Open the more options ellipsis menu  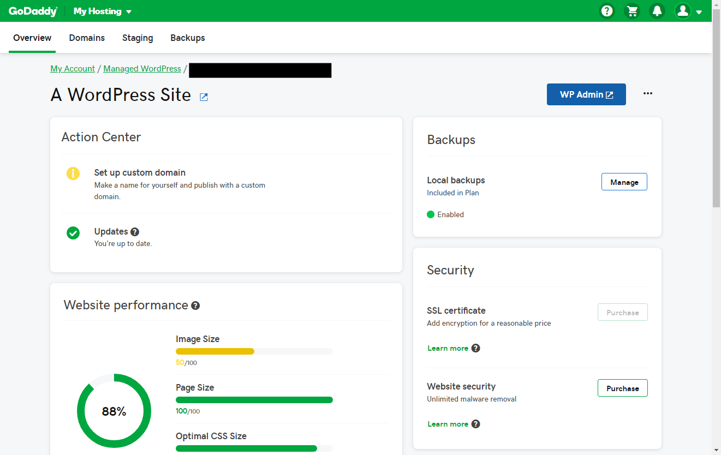pos(648,93)
